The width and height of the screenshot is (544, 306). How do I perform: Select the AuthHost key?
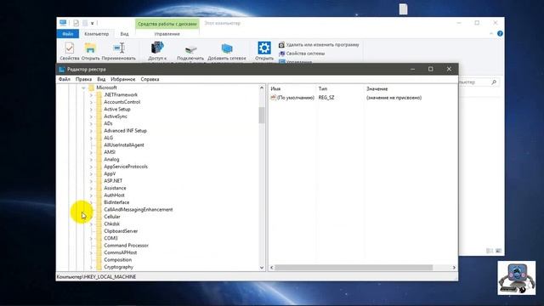pyautogui.click(x=114, y=195)
